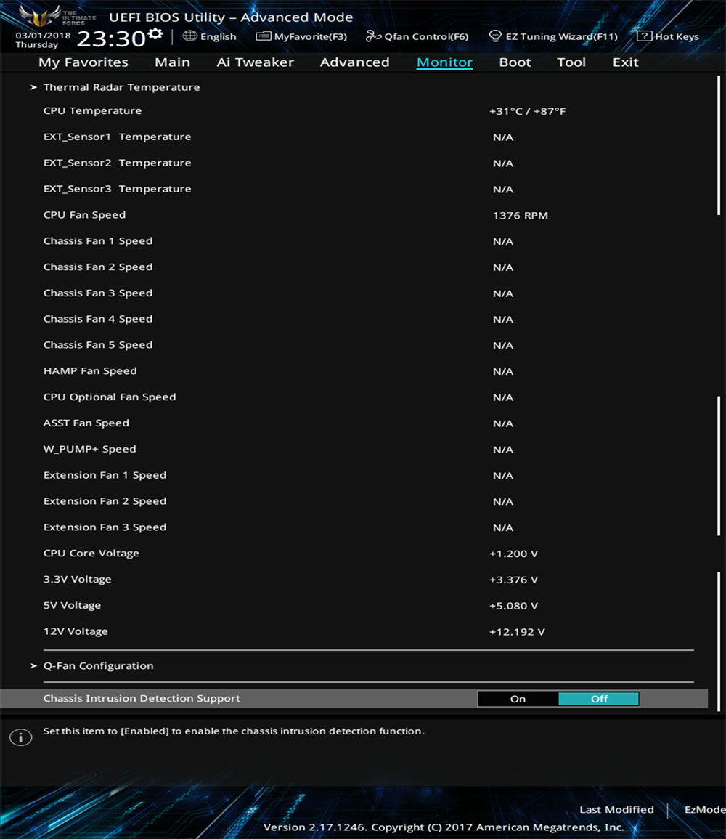726x839 pixels.
Task: Select EXT_Sensor2 Temperature row
Action: pyautogui.click(x=117, y=163)
